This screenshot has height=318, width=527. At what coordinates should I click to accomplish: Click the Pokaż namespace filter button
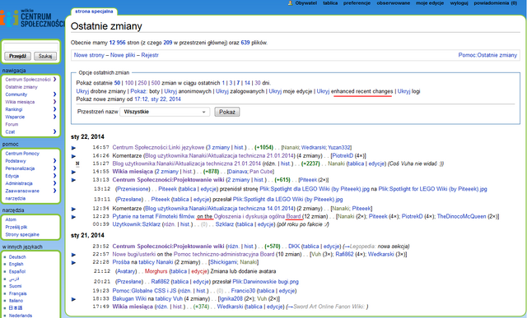[x=227, y=112]
